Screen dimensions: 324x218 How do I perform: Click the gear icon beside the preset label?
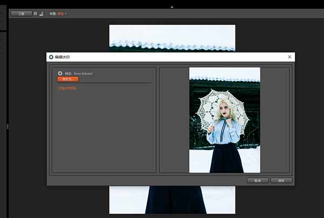pos(60,73)
